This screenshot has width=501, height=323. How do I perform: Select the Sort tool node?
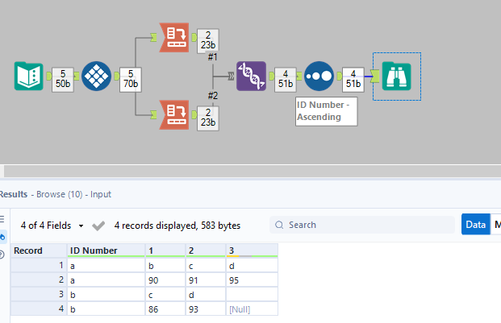pyautogui.click(x=319, y=75)
